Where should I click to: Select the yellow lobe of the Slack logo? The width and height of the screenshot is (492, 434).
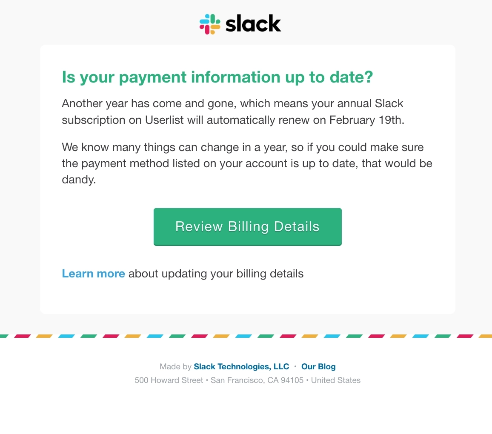click(x=215, y=27)
